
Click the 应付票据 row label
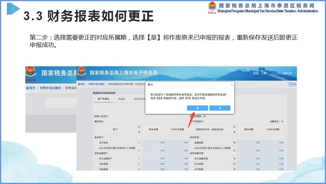point(199,164)
